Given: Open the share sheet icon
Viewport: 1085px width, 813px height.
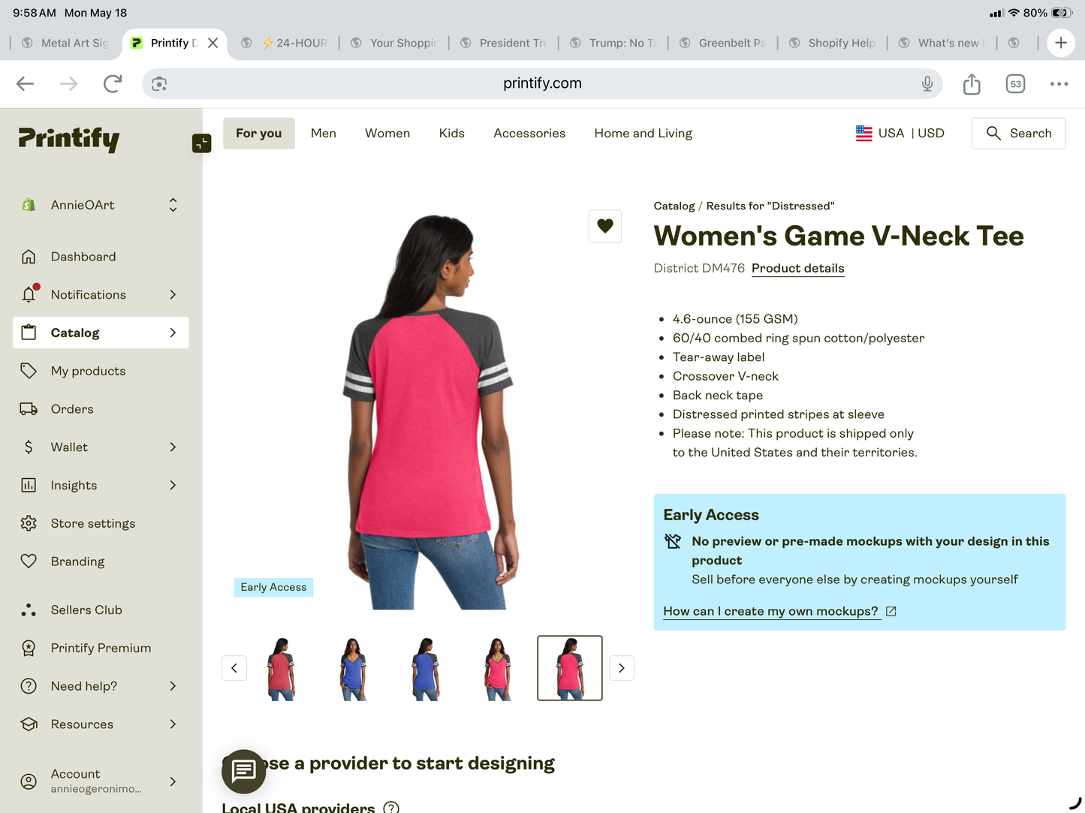Looking at the screenshot, I should click(972, 83).
